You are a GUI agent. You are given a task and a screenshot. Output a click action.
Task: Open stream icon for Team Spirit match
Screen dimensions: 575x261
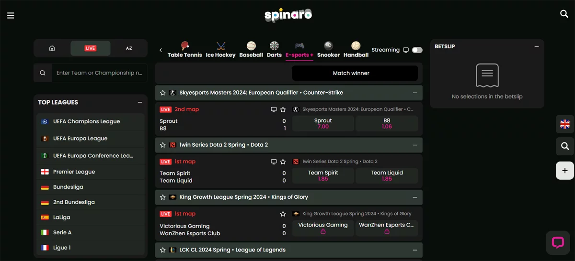[x=274, y=162]
